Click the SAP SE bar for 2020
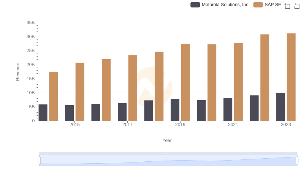This screenshot has height=175, width=304. coord(212,83)
